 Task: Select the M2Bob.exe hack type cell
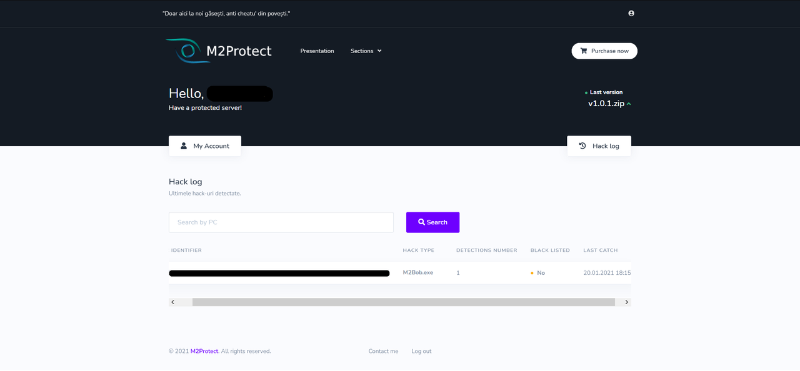click(417, 273)
